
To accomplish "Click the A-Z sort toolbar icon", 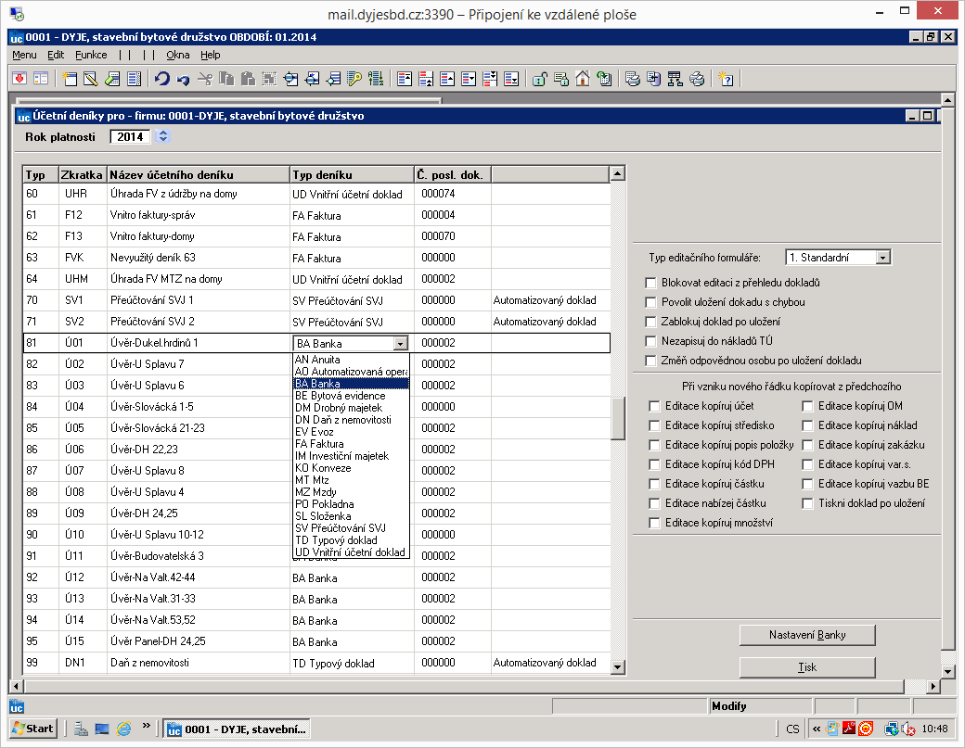I will (x=376, y=79).
